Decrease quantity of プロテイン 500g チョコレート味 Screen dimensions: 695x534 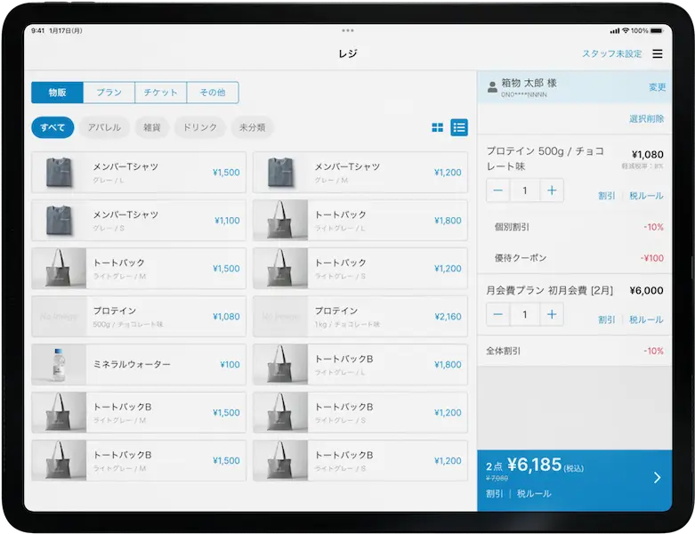497,190
